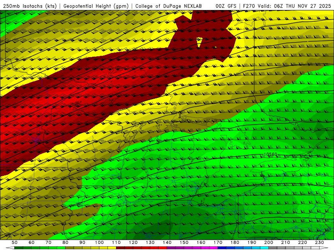Click the 210 value on the color scale
This screenshot has height=250, width=334.
(286, 242)
